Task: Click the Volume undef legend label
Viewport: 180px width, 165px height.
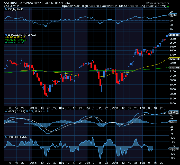Action: (16, 43)
